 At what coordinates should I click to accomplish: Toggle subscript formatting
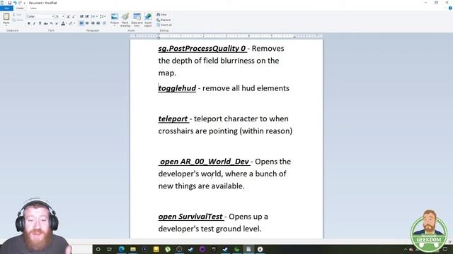[52, 23]
